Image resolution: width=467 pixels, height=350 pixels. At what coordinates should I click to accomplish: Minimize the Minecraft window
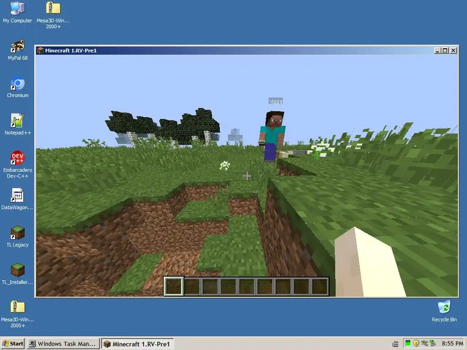click(437, 51)
